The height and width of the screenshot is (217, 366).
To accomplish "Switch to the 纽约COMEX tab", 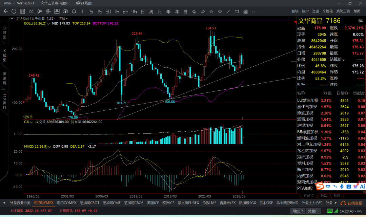I will [x=66, y=203].
